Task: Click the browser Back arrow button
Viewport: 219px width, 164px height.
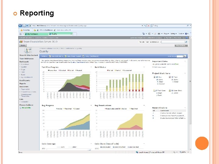Action: 20,26
